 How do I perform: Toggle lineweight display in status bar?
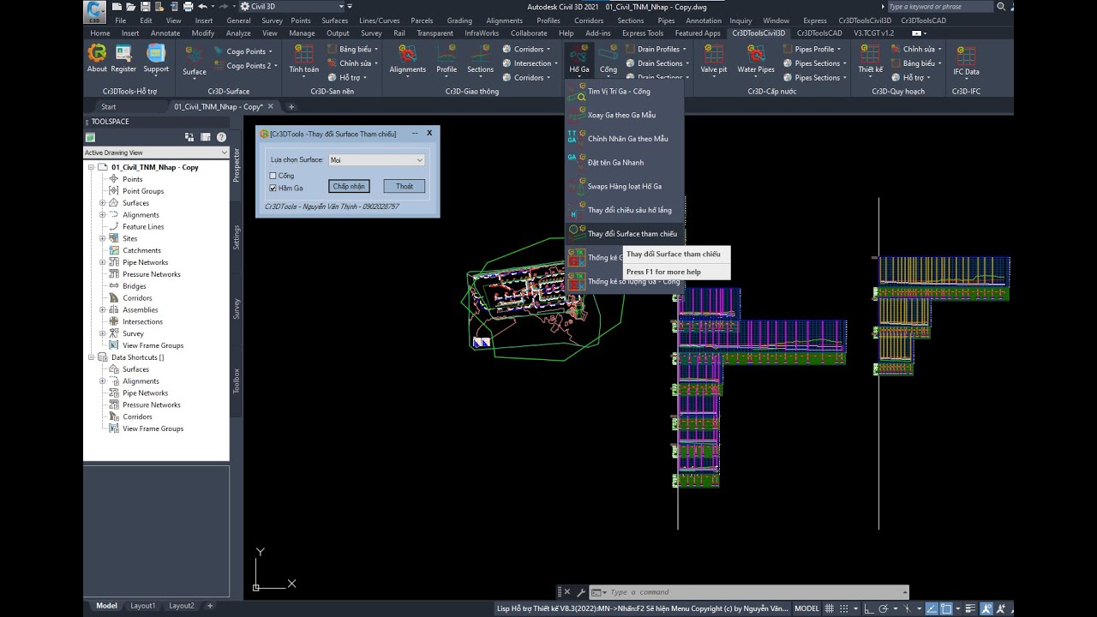point(968,608)
